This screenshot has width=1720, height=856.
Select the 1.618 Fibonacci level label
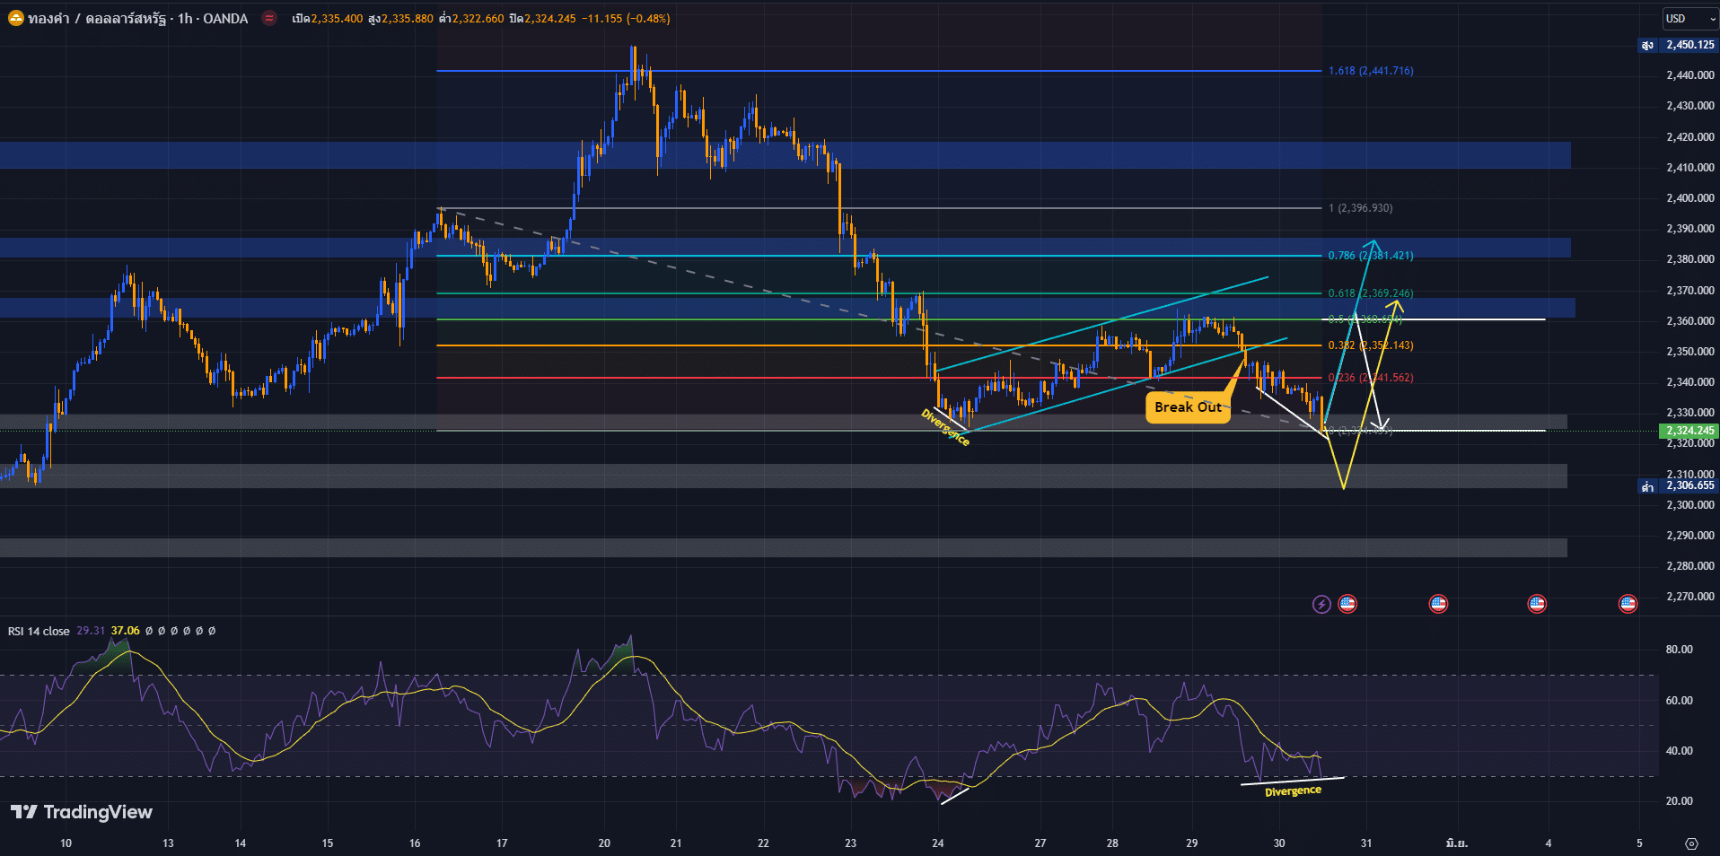(x=1370, y=71)
